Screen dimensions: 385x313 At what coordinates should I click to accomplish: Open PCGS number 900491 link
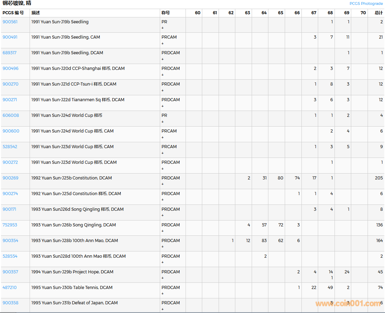click(10, 37)
